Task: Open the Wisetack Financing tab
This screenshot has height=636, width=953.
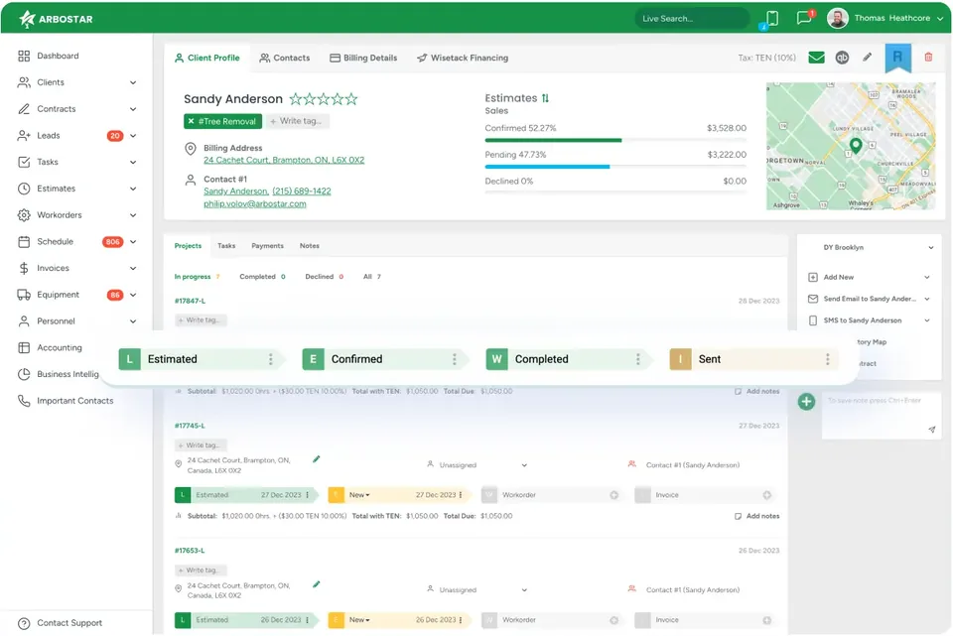Action: coord(463,58)
